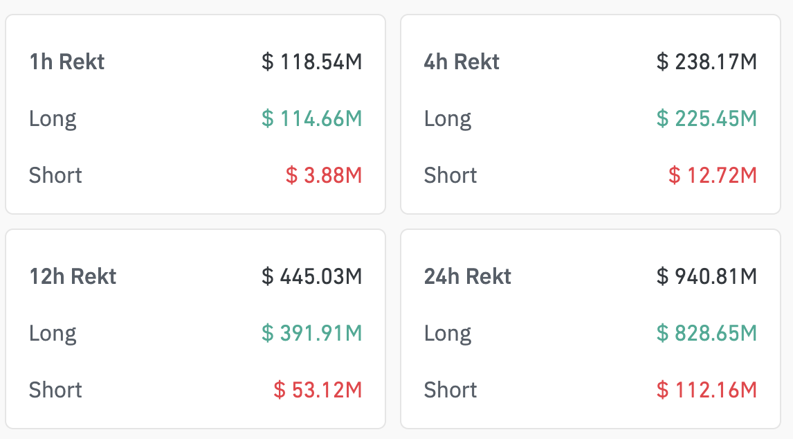Click the Long label in 1h Rekt card
The image size is (793, 439).
pyautogui.click(x=53, y=119)
